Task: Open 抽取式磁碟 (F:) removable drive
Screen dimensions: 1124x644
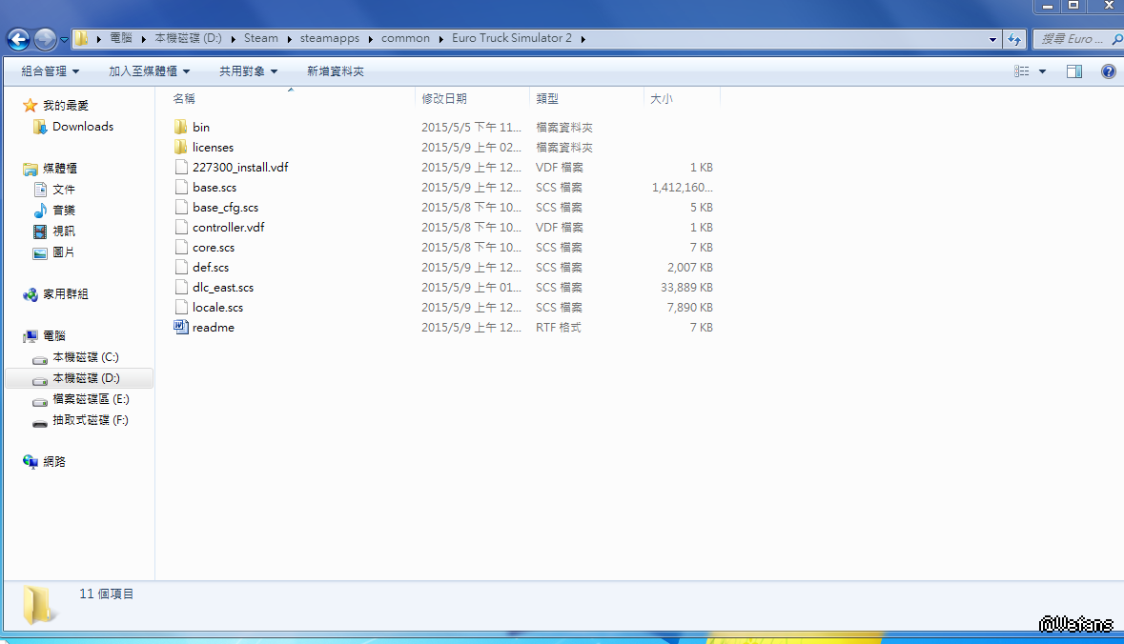Action: (x=91, y=420)
